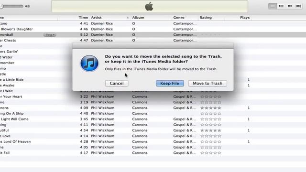The image size is (306, 172).
Task: Select the Your Heart song row
Action: tap(153, 97)
